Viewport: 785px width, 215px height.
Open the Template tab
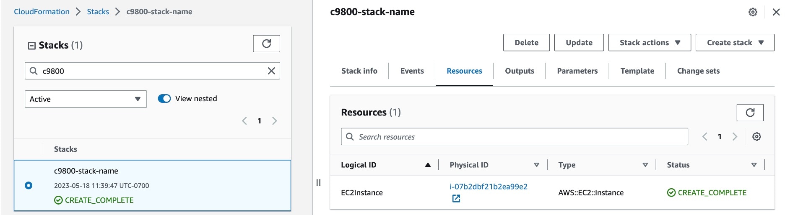pos(637,71)
